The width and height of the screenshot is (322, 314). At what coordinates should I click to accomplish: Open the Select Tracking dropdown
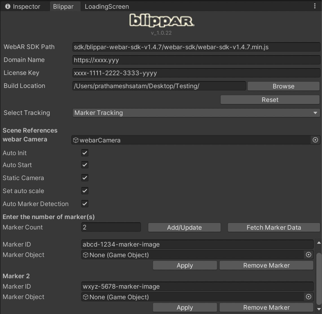click(196, 113)
